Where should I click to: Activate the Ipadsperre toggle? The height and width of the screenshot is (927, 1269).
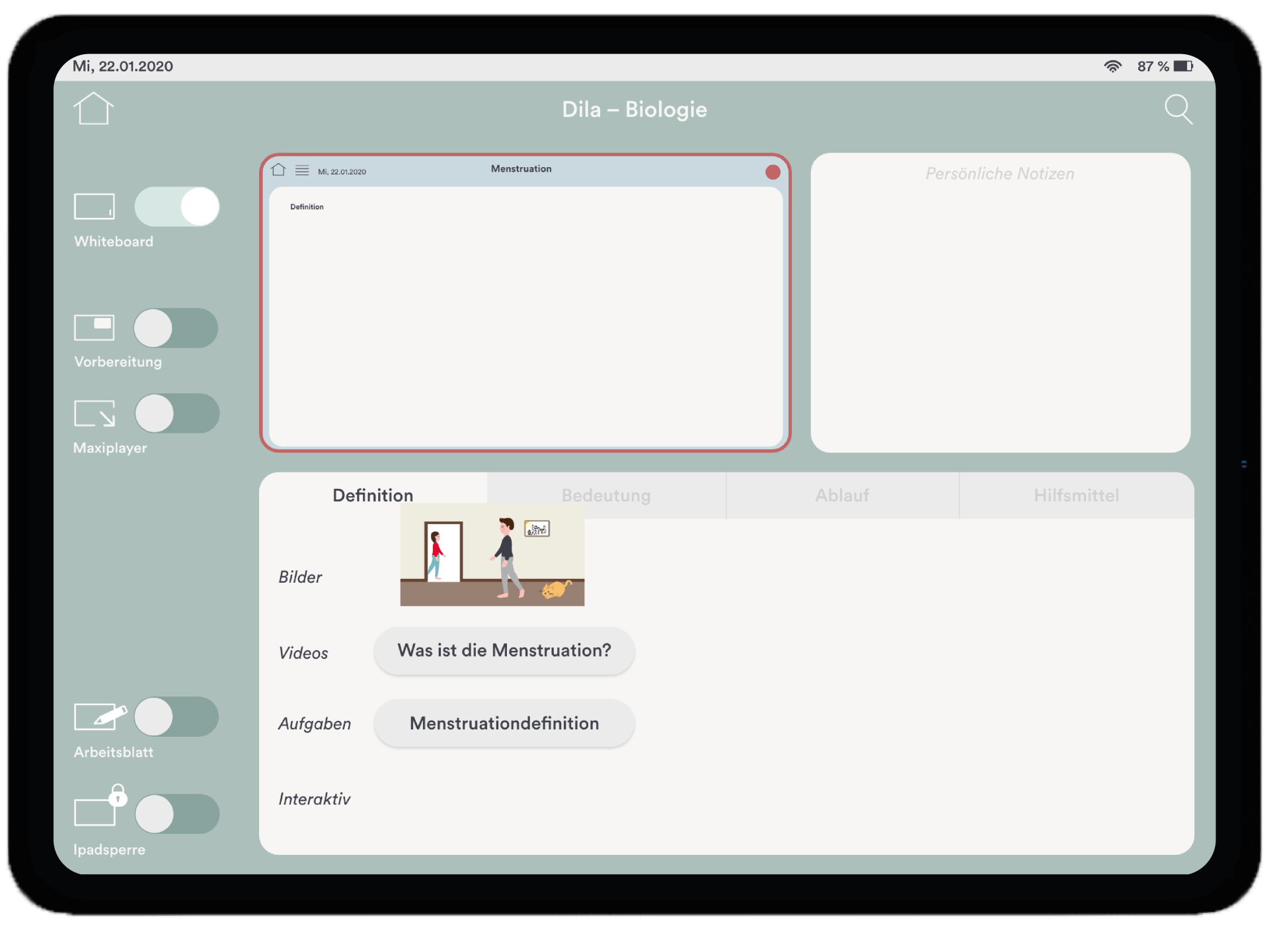pyautogui.click(x=177, y=814)
